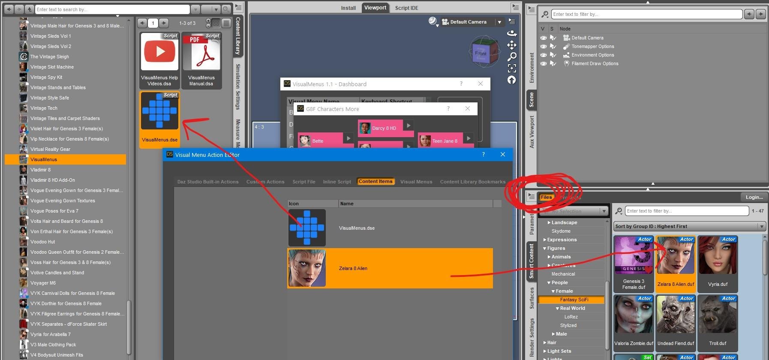Toggle visibility of Environment Options node

pyautogui.click(x=544, y=55)
